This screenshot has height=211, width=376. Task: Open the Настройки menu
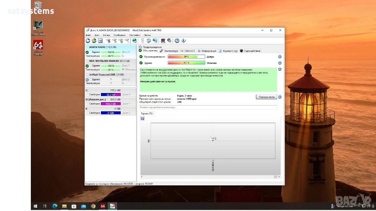[x=134, y=35]
